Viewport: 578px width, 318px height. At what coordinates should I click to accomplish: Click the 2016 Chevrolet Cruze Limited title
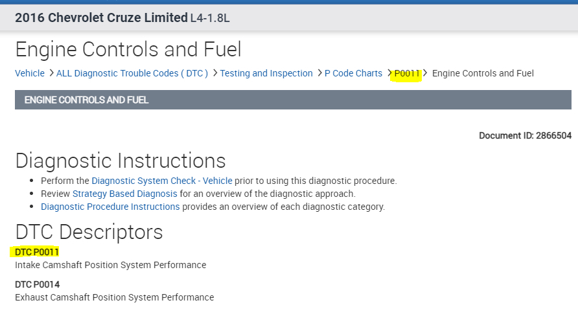click(101, 17)
